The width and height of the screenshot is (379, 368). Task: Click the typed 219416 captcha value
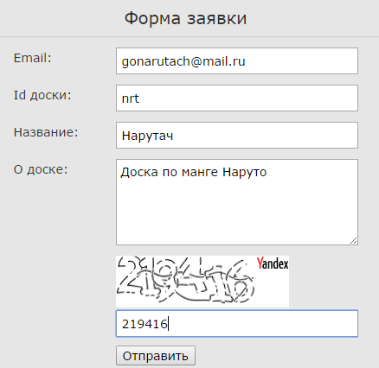pyautogui.click(x=145, y=324)
